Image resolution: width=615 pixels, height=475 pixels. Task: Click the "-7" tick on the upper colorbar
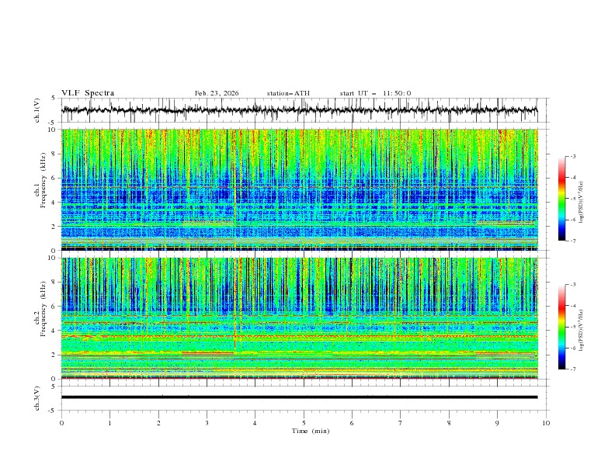click(x=573, y=241)
